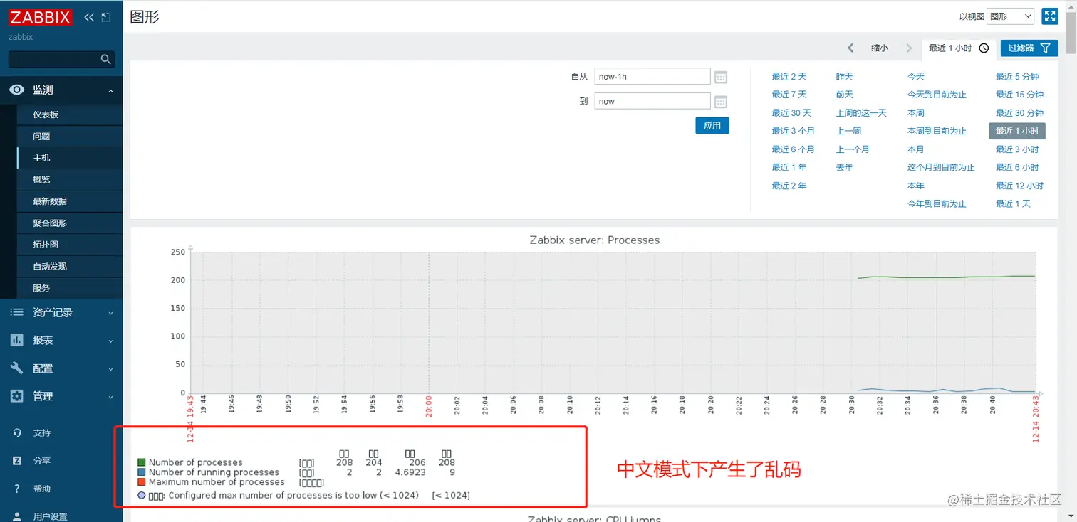Click the Zabbix server: Processes graph title
Screen dimensions: 1077x522
595,240
